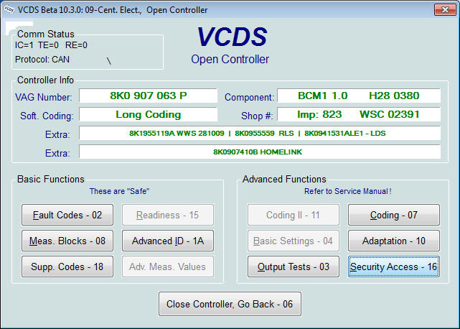The width and height of the screenshot is (460, 329).
Task: Click the Shop # field
Action: click(358, 114)
